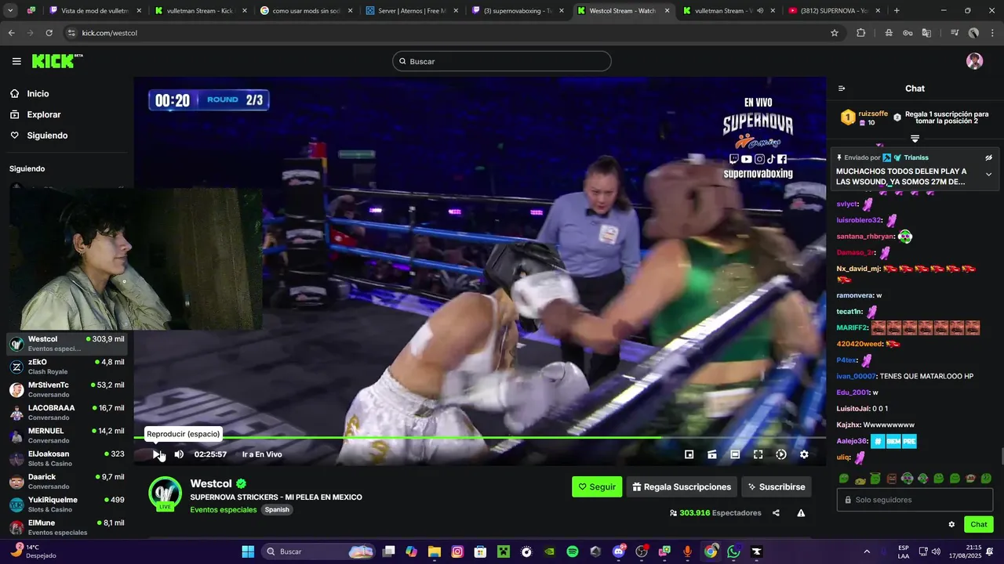1004x564 pixels.
Task: Select the first green emote in picker
Action: coord(844,479)
